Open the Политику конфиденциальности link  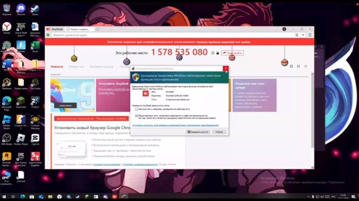click(x=140, y=164)
